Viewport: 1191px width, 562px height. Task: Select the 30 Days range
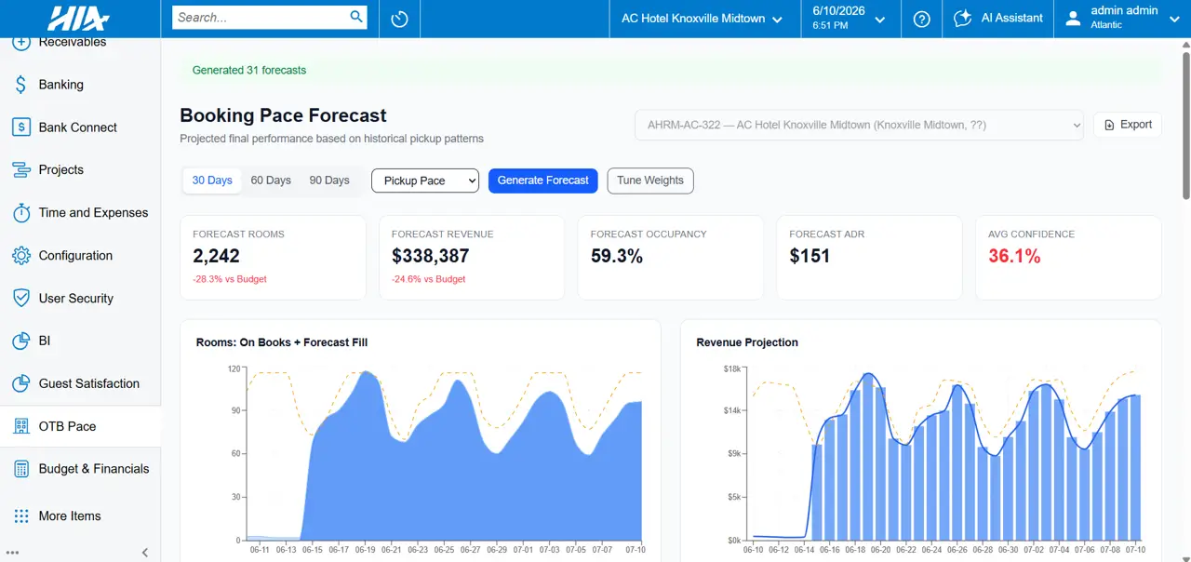click(212, 181)
